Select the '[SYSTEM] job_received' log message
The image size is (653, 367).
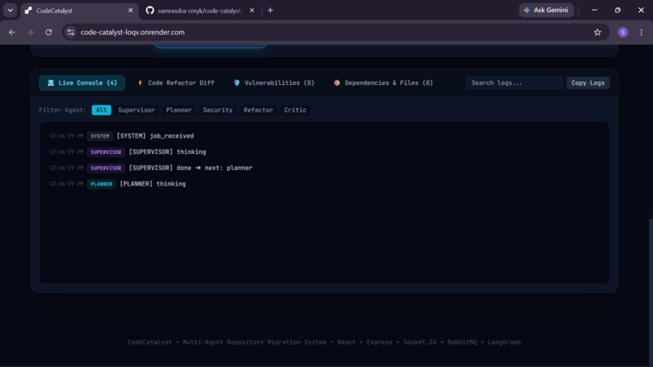(x=155, y=136)
